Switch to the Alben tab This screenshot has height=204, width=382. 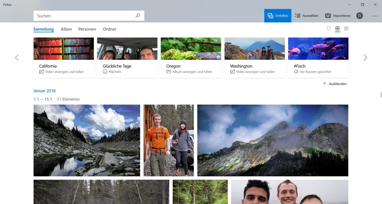[66, 29]
